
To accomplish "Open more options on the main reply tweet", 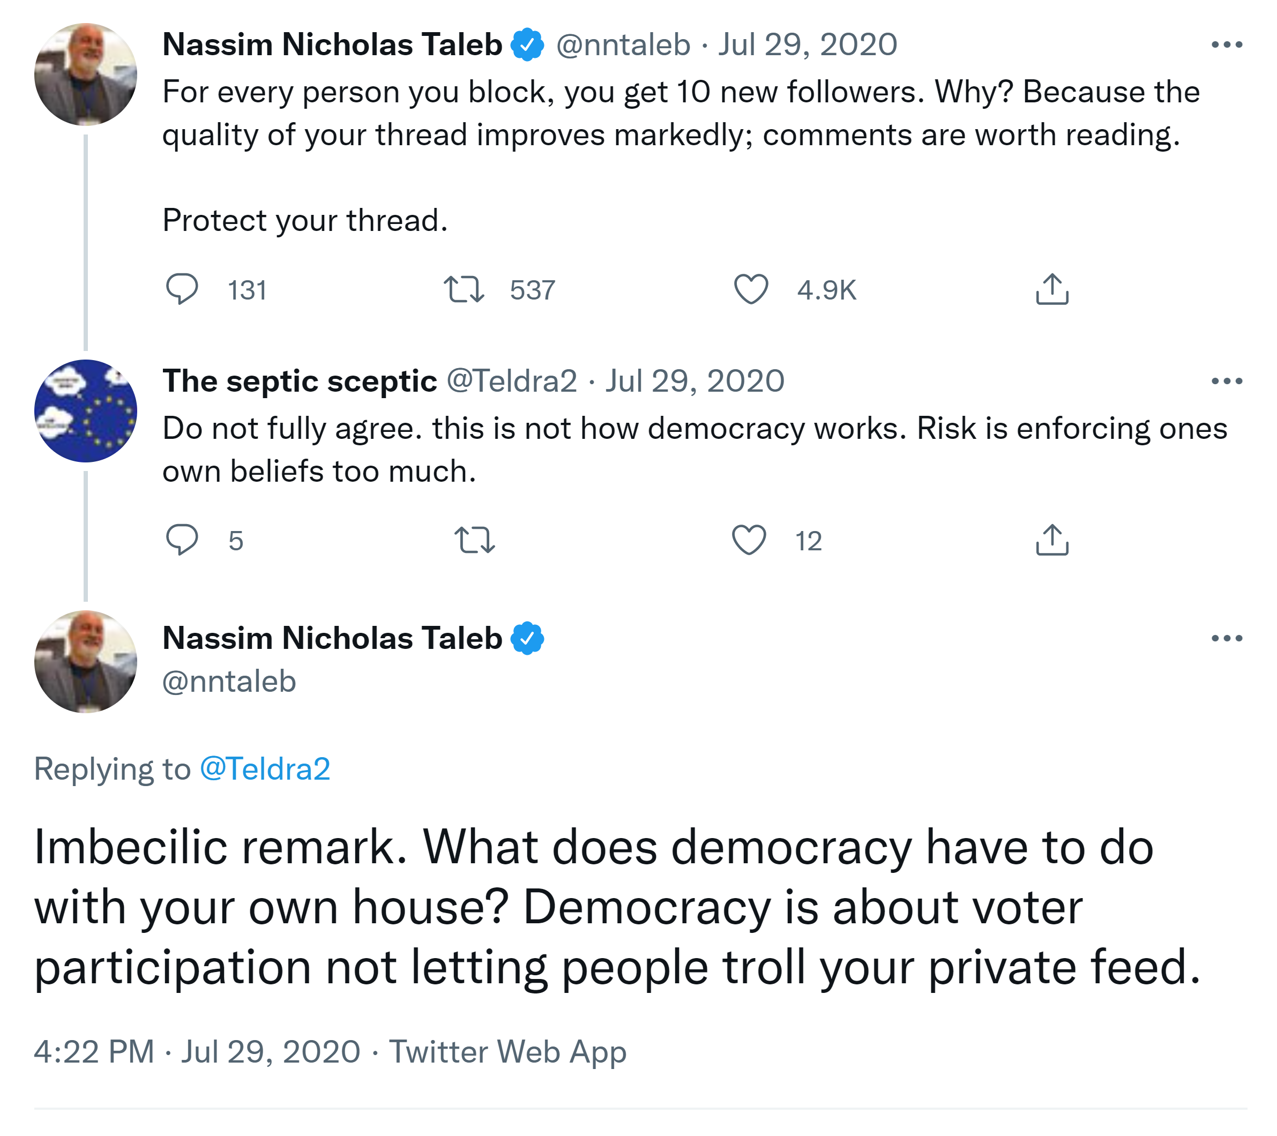I will (1227, 638).
